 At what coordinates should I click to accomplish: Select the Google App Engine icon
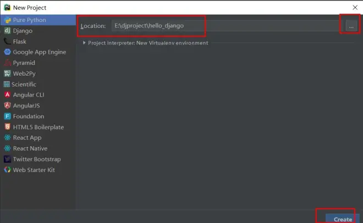[x=7, y=52]
